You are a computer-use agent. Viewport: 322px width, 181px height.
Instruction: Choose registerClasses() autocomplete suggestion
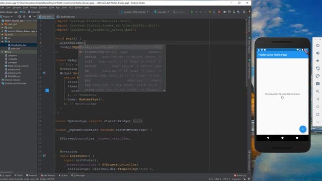pos(122,47)
